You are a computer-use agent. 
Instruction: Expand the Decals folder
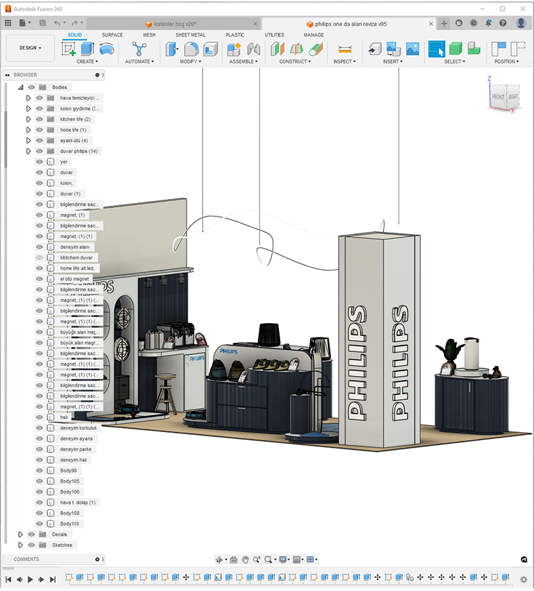tap(20, 535)
